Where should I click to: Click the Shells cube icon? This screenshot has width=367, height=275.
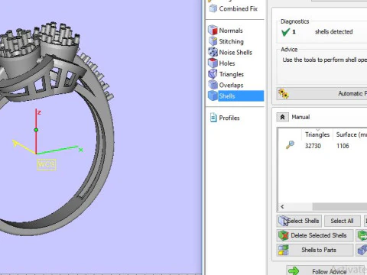(213, 96)
